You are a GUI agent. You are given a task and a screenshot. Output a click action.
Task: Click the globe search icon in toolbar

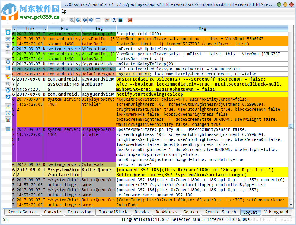pos(78,20)
